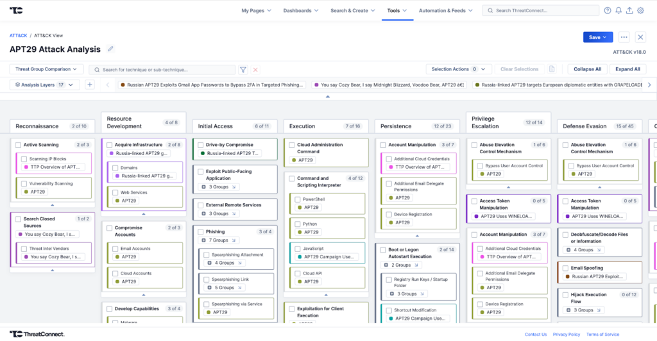Open the Privacy Policy footer link
657x341 pixels.
click(x=566, y=334)
